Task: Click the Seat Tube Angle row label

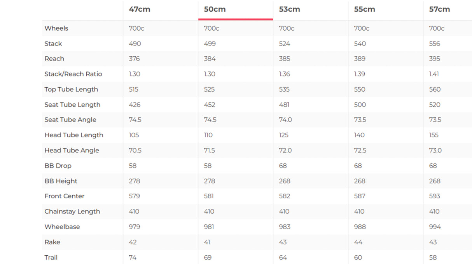Action: 70,120
